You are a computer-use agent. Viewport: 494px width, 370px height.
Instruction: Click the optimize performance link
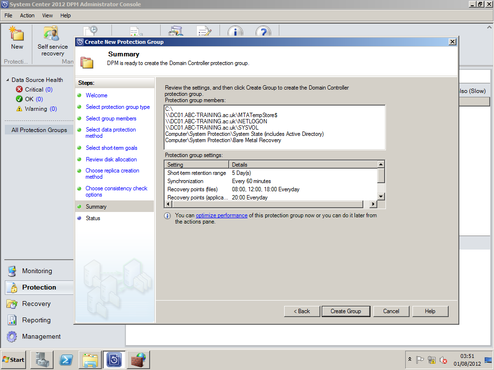(x=221, y=215)
